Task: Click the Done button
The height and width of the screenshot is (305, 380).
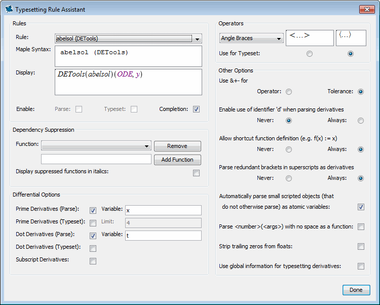Action: pyautogui.click(x=356, y=290)
